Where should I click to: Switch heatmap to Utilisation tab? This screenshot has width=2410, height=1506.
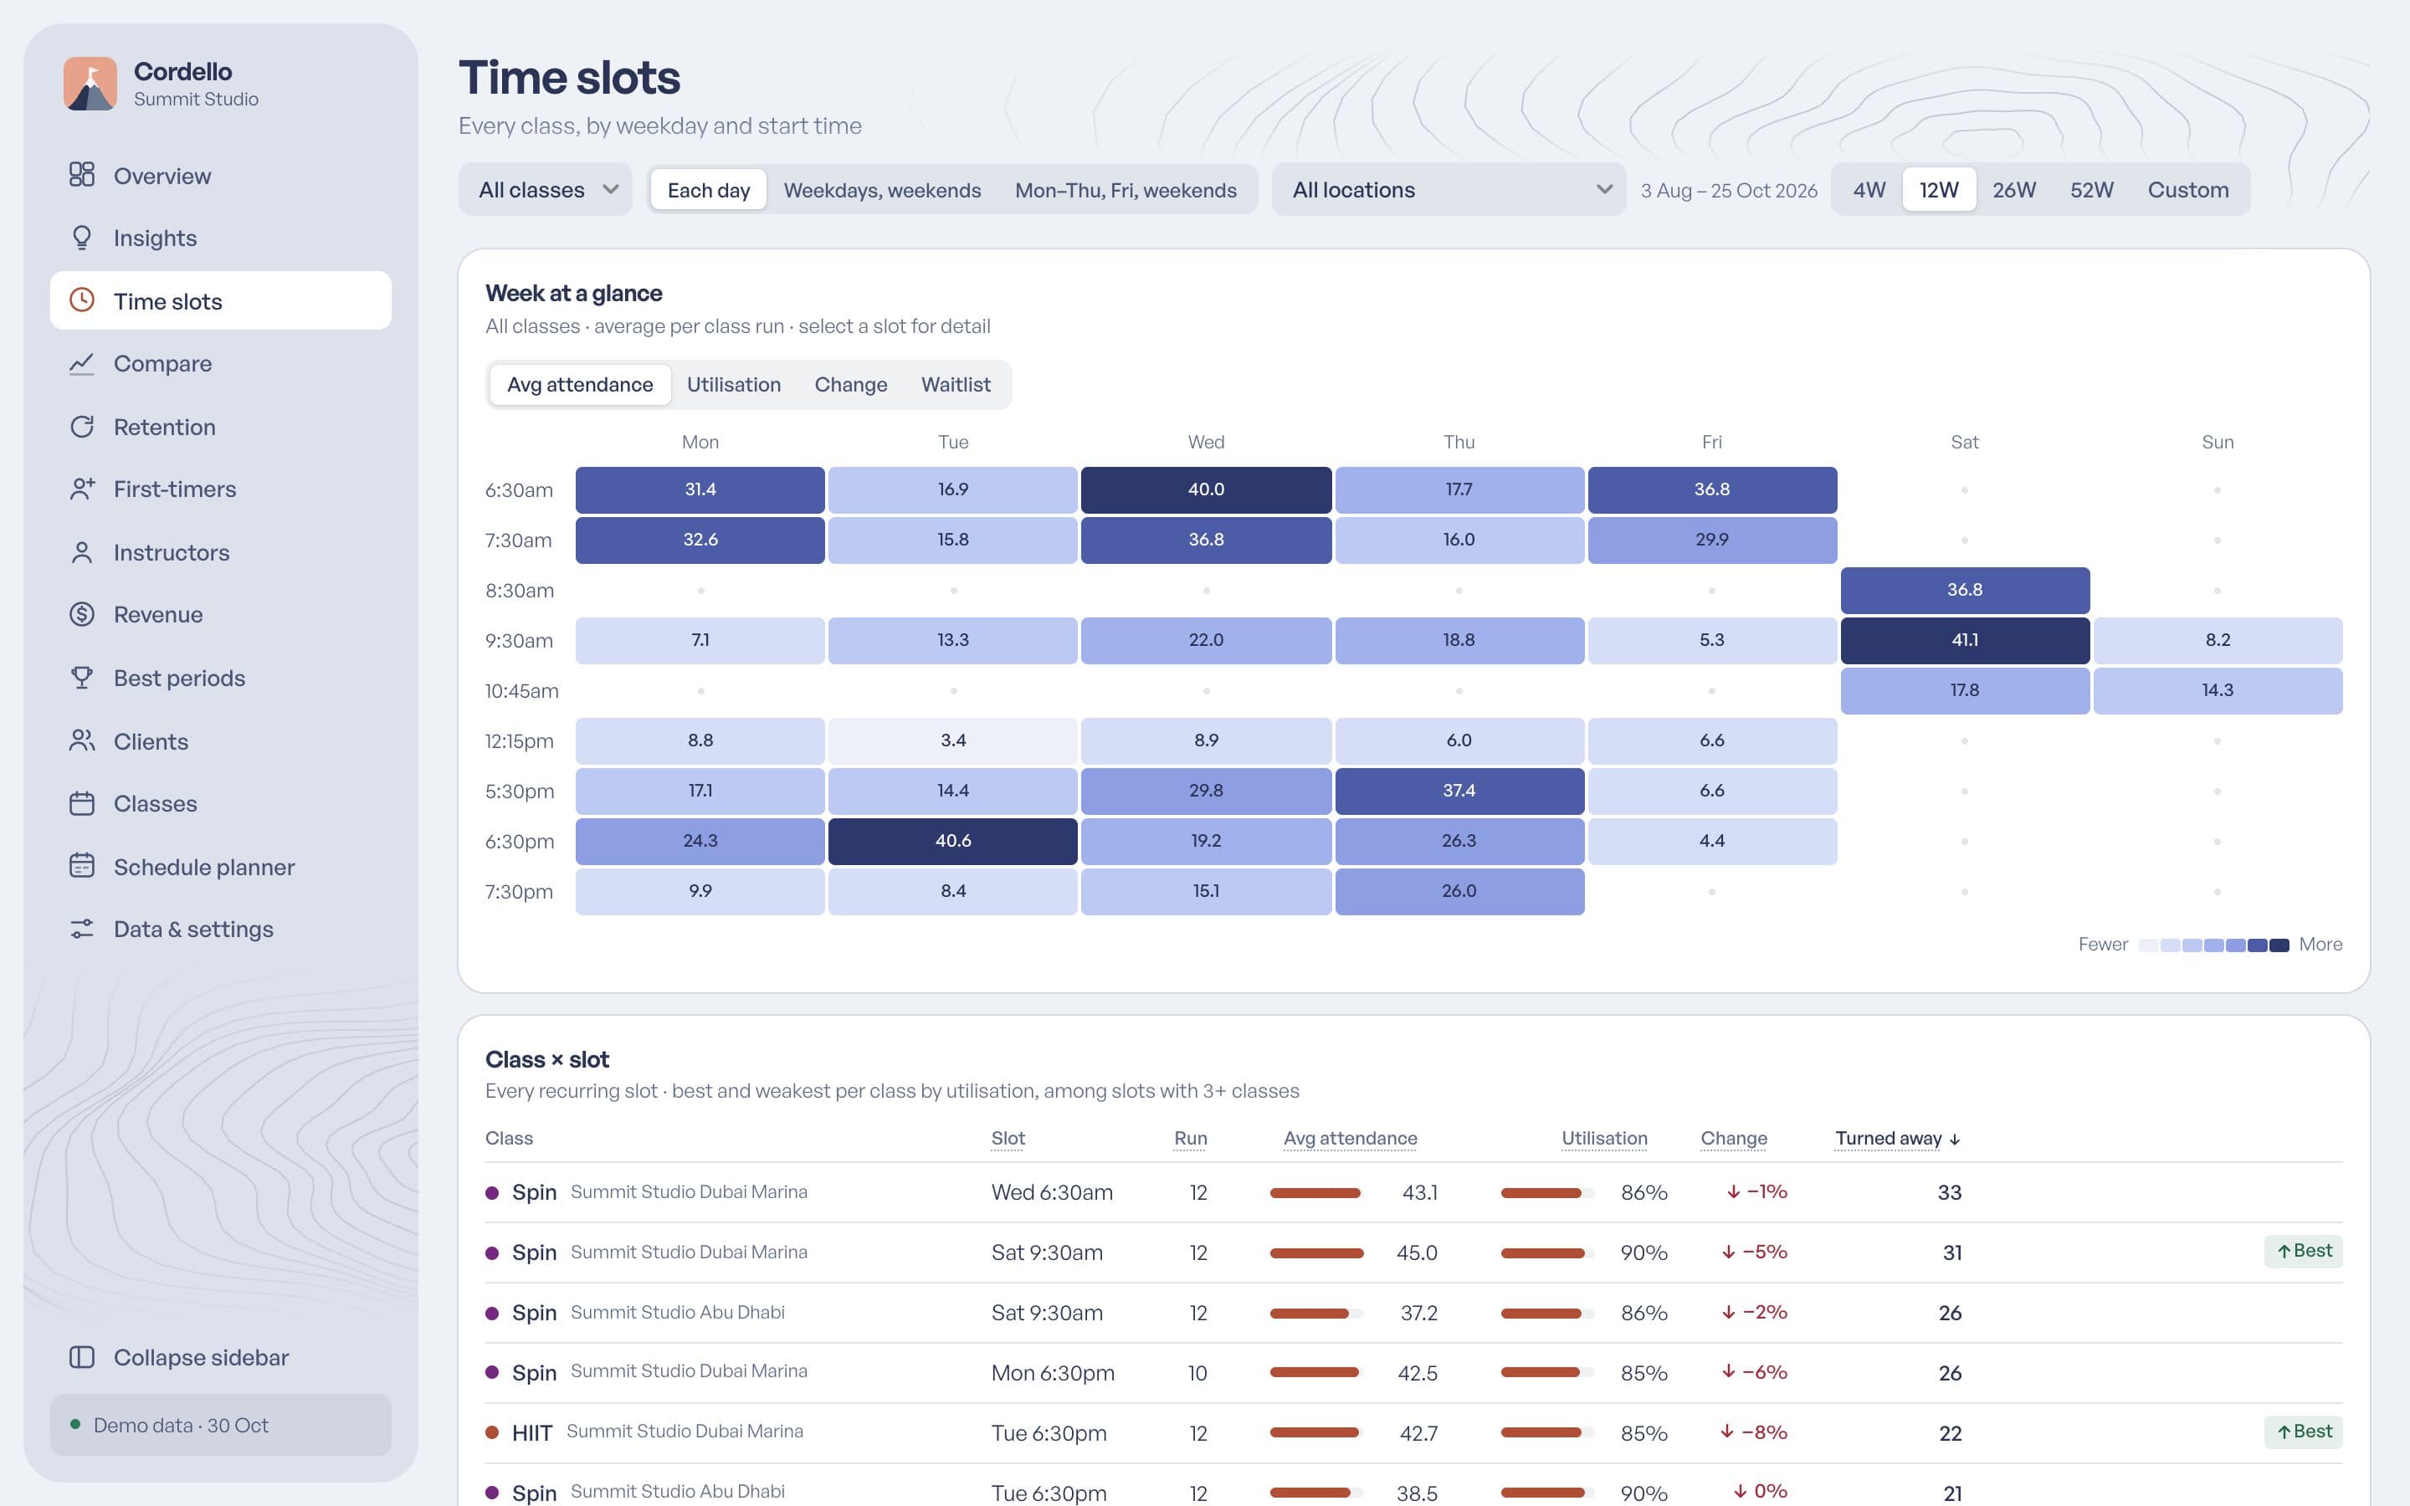[733, 385]
